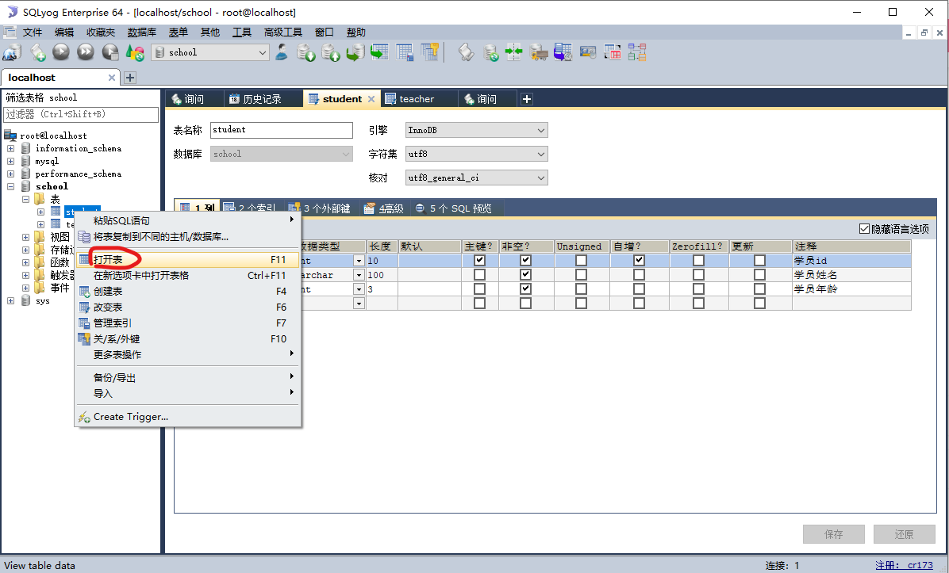Click the execute all queries icon
949x573 pixels.
pyautogui.click(x=86, y=52)
